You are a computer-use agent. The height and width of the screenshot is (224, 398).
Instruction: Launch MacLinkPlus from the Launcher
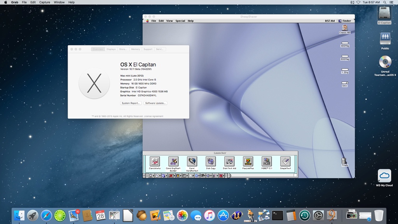[x=248, y=161]
